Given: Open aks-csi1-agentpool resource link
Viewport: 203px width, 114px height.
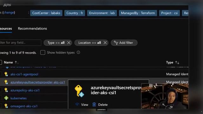Looking at the screenshot, I should coord(24,74).
